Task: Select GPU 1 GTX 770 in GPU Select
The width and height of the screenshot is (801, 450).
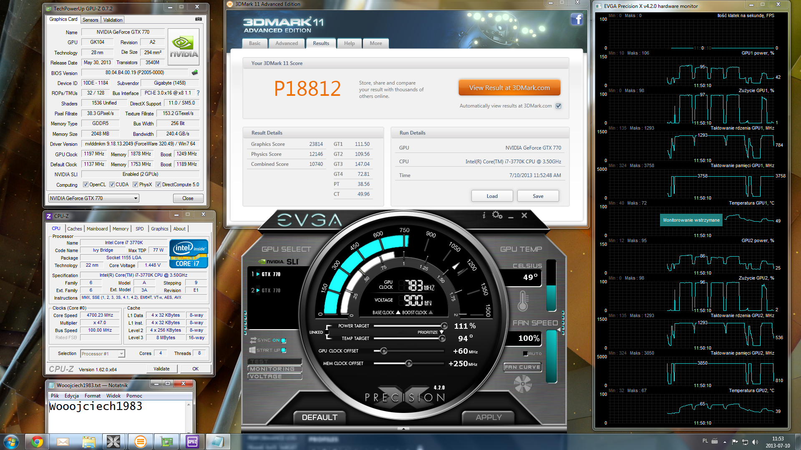Action: coord(266,274)
